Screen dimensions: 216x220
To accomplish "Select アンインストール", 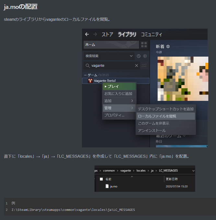I will click(x=166, y=131).
